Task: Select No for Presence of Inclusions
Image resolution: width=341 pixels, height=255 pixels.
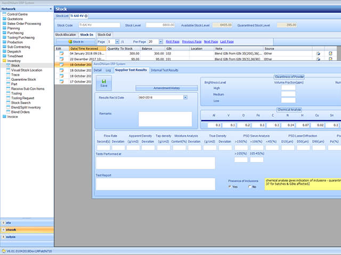Action: (x=249, y=186)
